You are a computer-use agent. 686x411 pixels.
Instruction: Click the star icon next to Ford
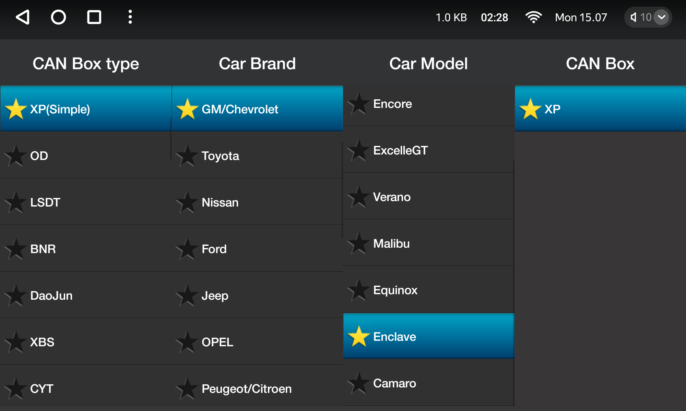pyautogui.click(x=187, y=249)
